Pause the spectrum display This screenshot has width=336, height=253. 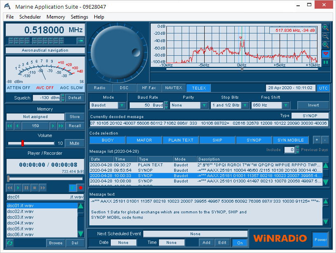(325, 63)
